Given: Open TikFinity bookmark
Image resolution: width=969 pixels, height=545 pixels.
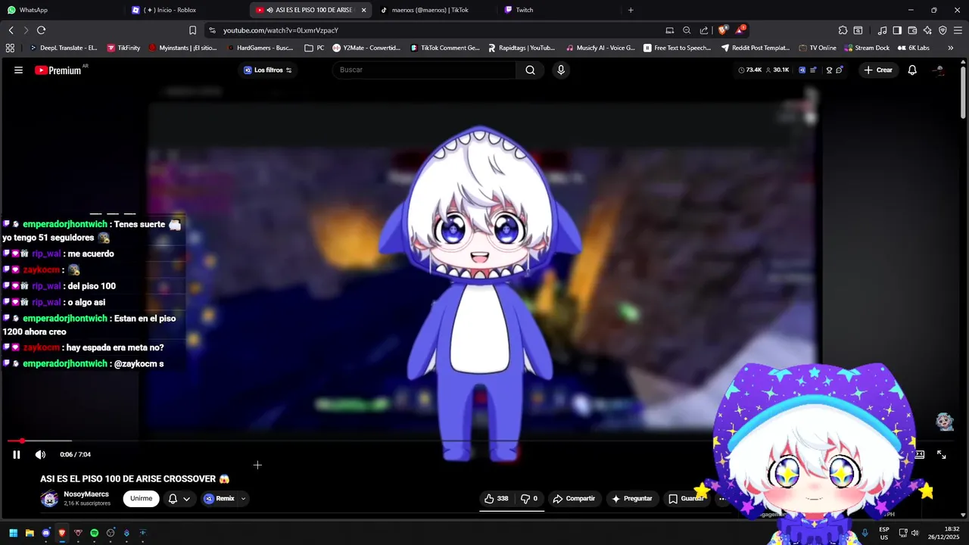Looking at the screenshot, I should 123,48.
